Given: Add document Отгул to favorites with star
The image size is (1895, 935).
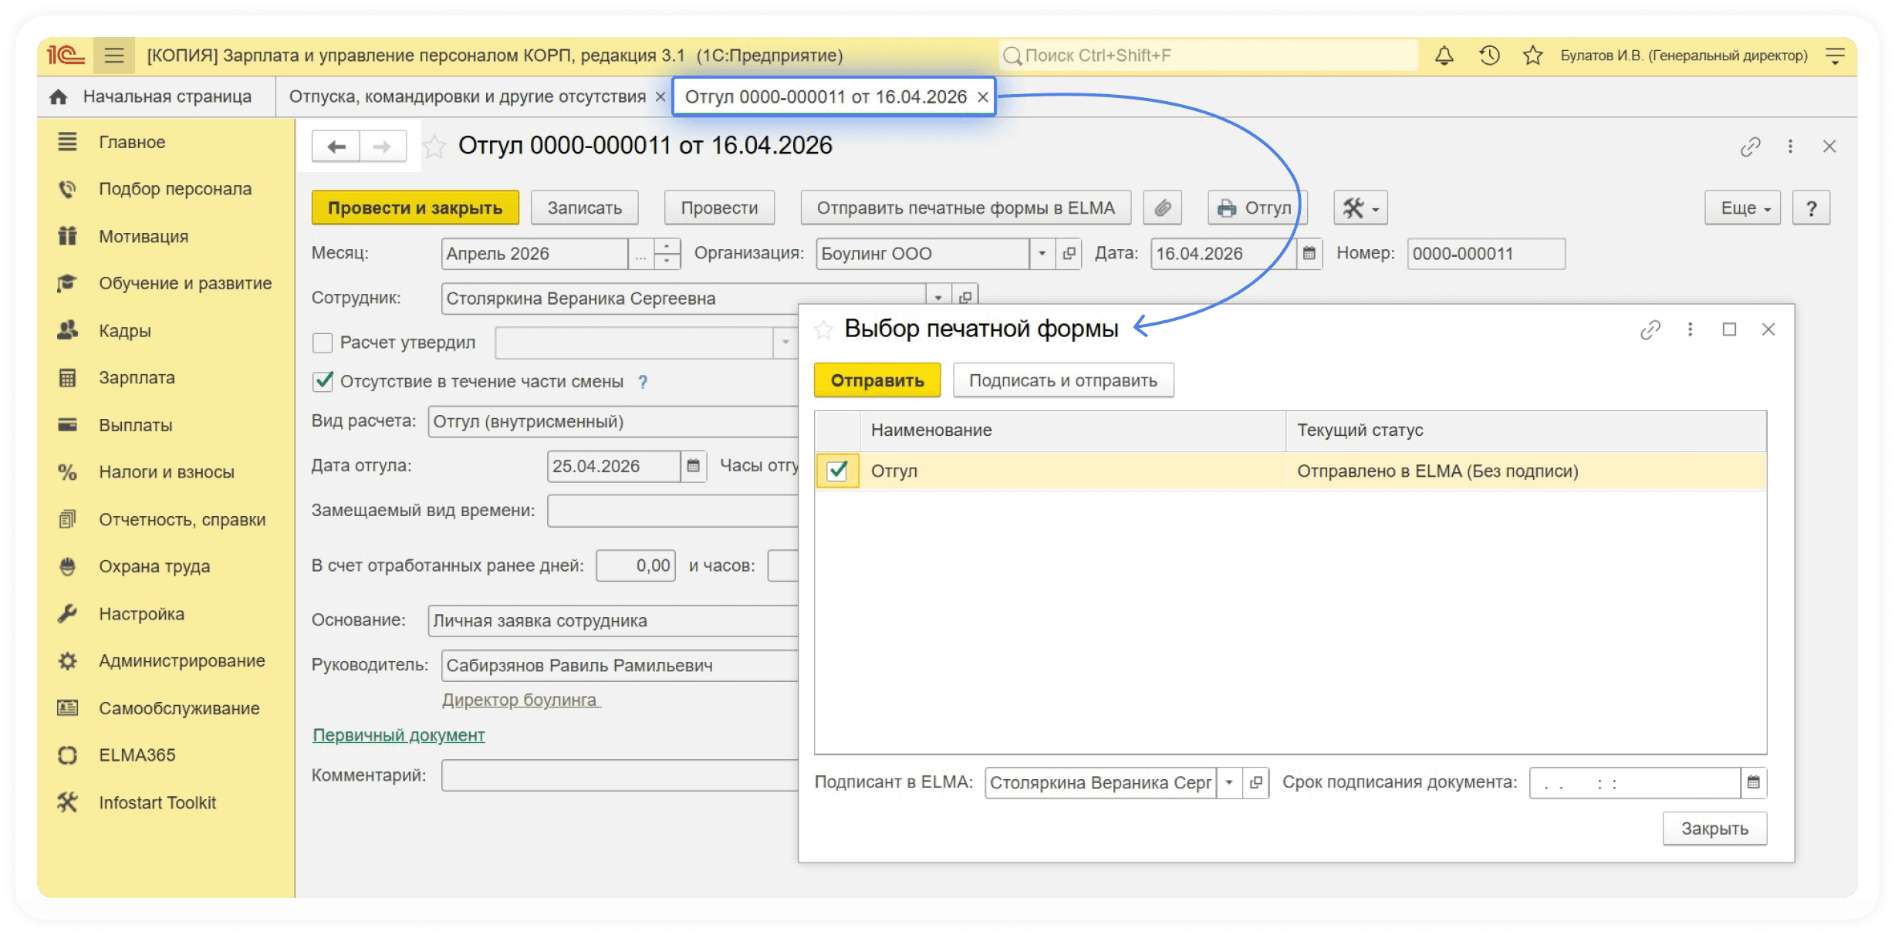Looking at the screenshot, I should (x=434, y=147).
